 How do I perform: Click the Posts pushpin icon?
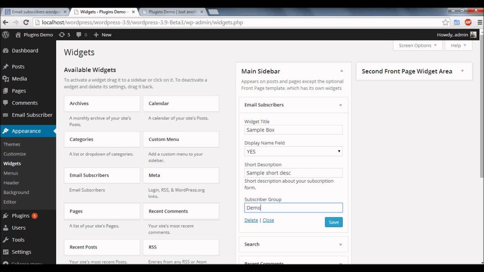(x=6, y=66)
